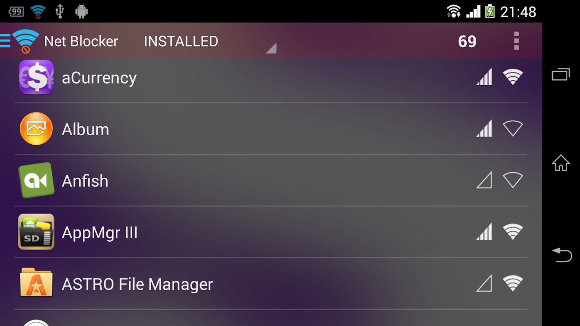Open the three-dot overflow menu
The width and height of the screenshot is (580, 326).
point(516,41)
